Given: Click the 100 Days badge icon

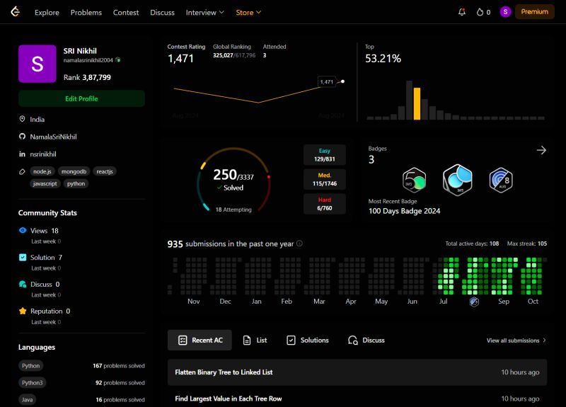Looking at the screenshot, I should [x=457, y=180].
